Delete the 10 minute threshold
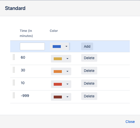 (x=89, y=83)
